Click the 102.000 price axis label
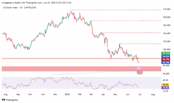174x103 pixels. click(166, 41)
